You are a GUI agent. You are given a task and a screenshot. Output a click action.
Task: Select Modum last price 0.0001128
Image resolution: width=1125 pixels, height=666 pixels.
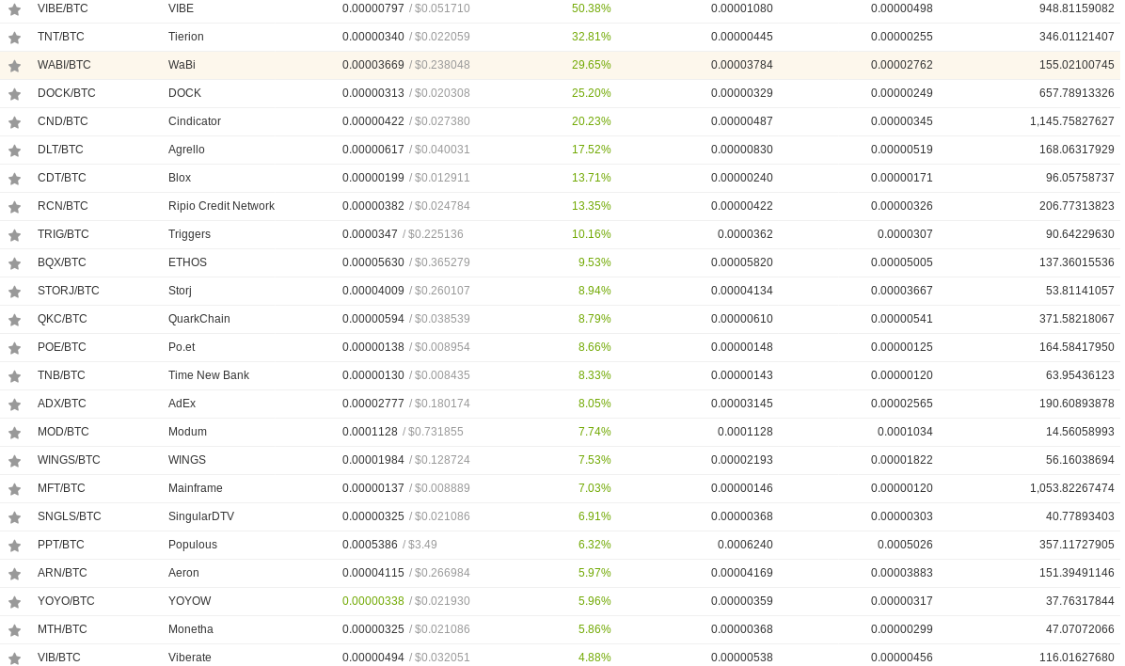click(370, 432)
